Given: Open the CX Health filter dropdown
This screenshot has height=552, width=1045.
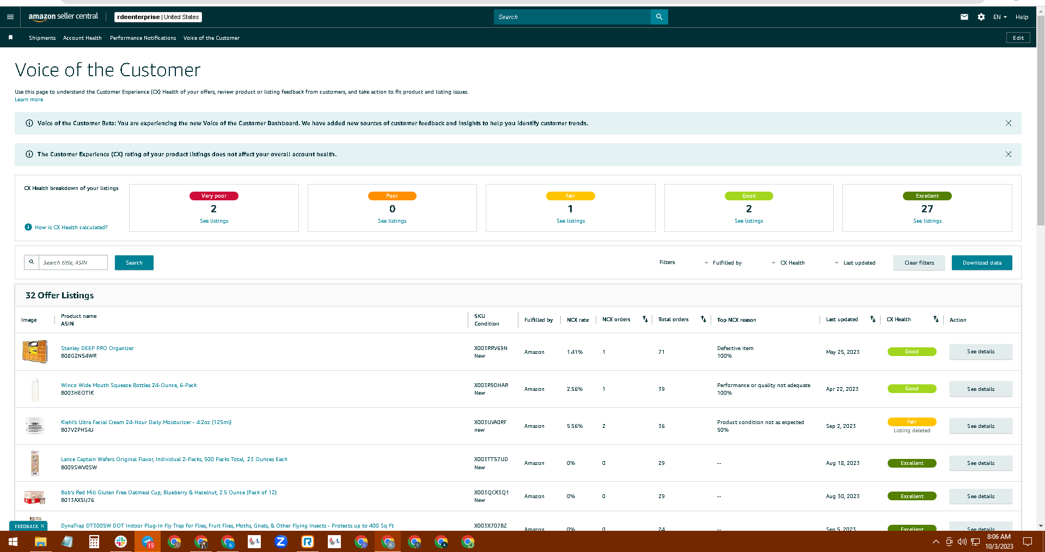Looking at the screenshot, I should [x=788, y=262].
